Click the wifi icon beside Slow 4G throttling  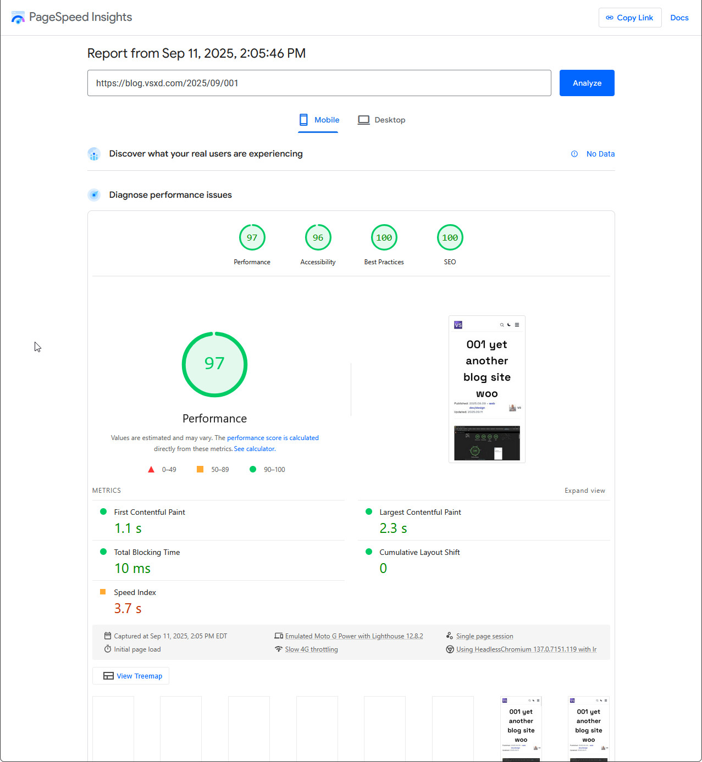(x=279, y=649)
